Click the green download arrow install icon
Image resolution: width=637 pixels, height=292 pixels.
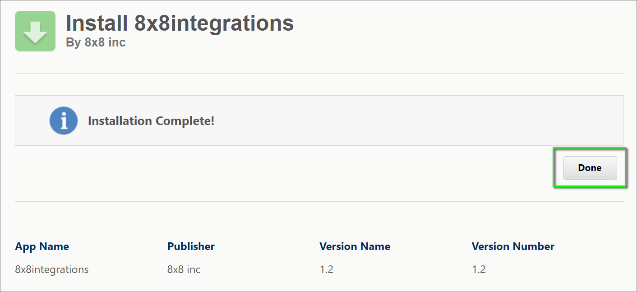tap(35, 31)
